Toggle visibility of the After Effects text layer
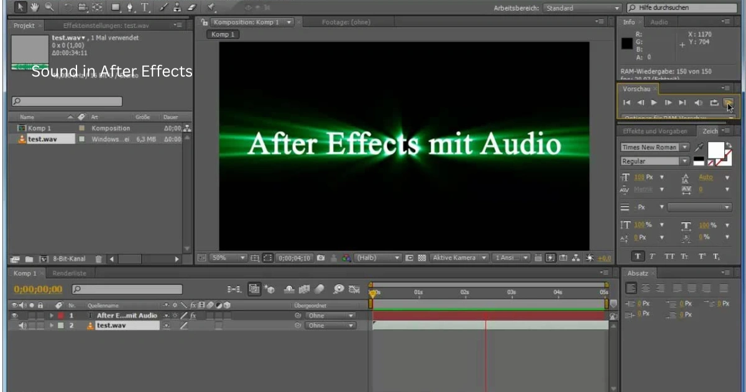 point(14,315)
